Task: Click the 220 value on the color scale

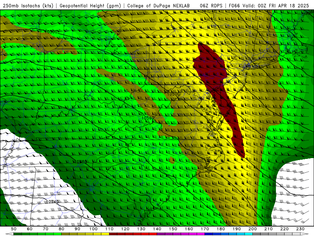Action: click(x=284, y=229)
